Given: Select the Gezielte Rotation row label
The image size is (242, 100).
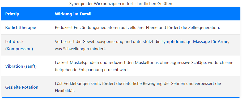Looking at the screenshot, I should (22, 87).
